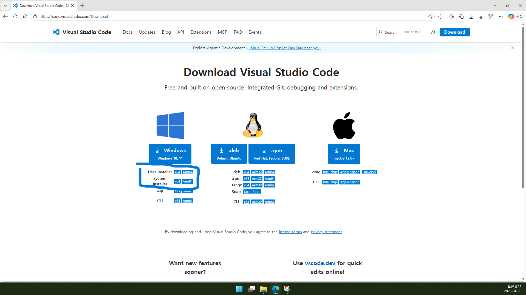Open the Events navigation item
The width and height of the screenshot is (526, 295).
(255, 32)
